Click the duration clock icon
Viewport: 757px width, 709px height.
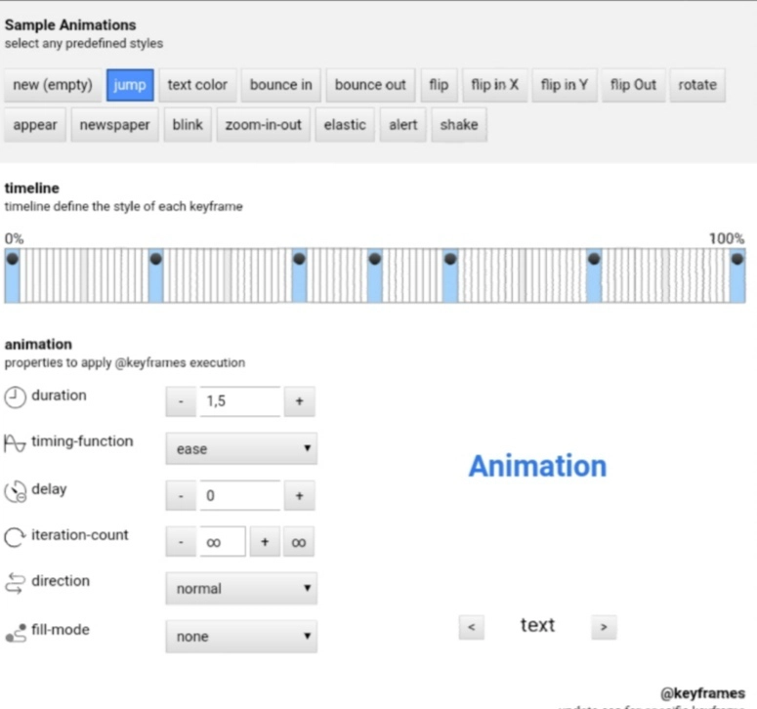pyautogui.click(x=16, y=396)
